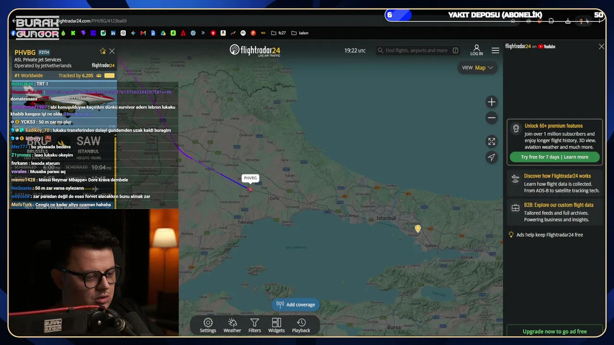The height and width of the screenshot is (345, 614).
Task: Open the Settings gear in the bottom toolbar
Action: 208,325
